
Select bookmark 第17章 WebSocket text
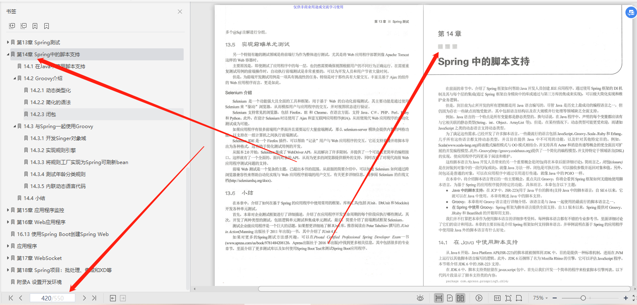coord(39,258)
